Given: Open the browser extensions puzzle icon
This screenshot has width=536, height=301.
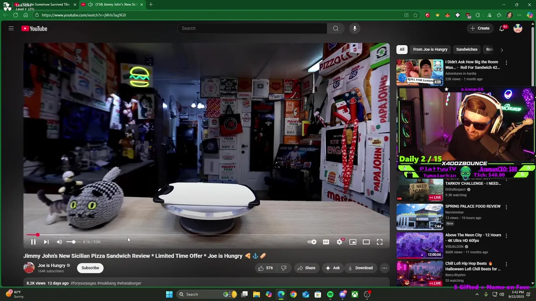Looking at the screenshot, I should [x=478, y=15].
